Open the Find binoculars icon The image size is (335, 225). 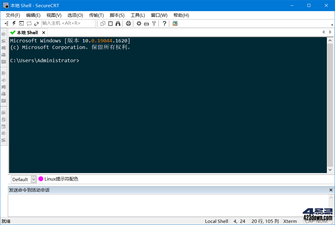click(118, 23)
